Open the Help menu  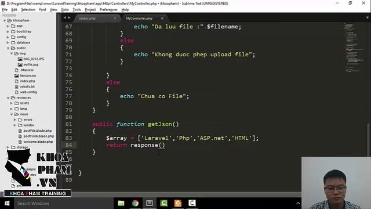(125, 10)
